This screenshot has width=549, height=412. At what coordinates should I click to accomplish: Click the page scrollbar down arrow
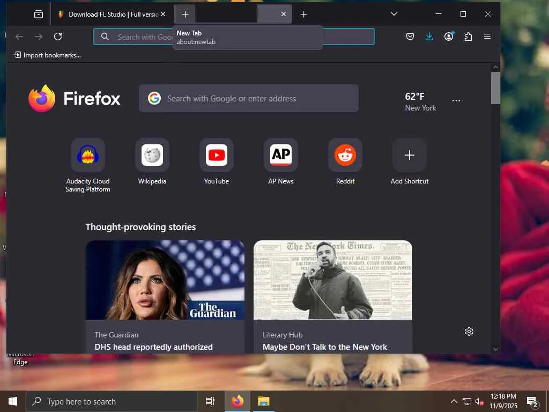pos(495,349)
